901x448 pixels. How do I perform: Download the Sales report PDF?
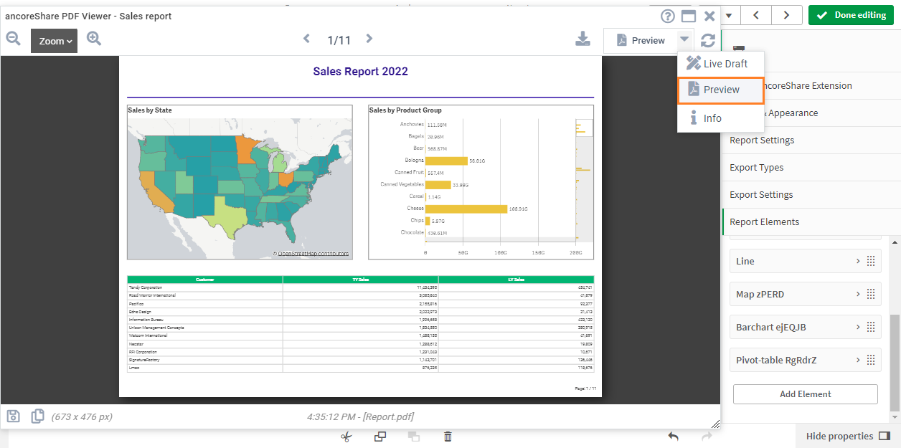coord(583,39)
